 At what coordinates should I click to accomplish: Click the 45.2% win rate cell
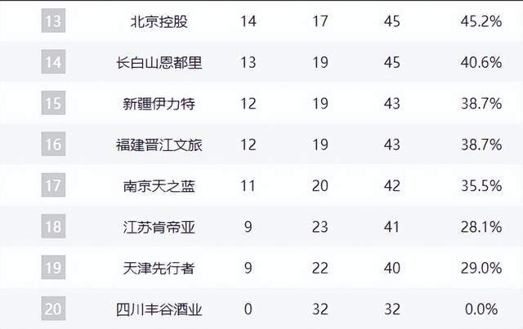click(481, 22)
